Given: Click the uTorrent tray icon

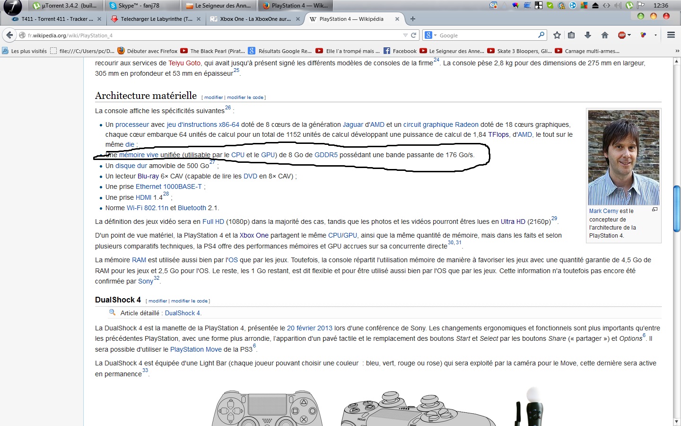Looking at the screenshot, I should tap(629, 6).
